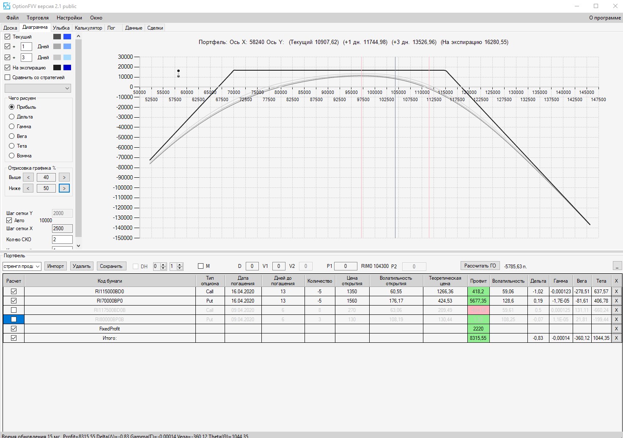Image resolution: width=623 pixels, height=438 pixels.
Task: Click the V1 input field
Action: [x=279, y=266]
